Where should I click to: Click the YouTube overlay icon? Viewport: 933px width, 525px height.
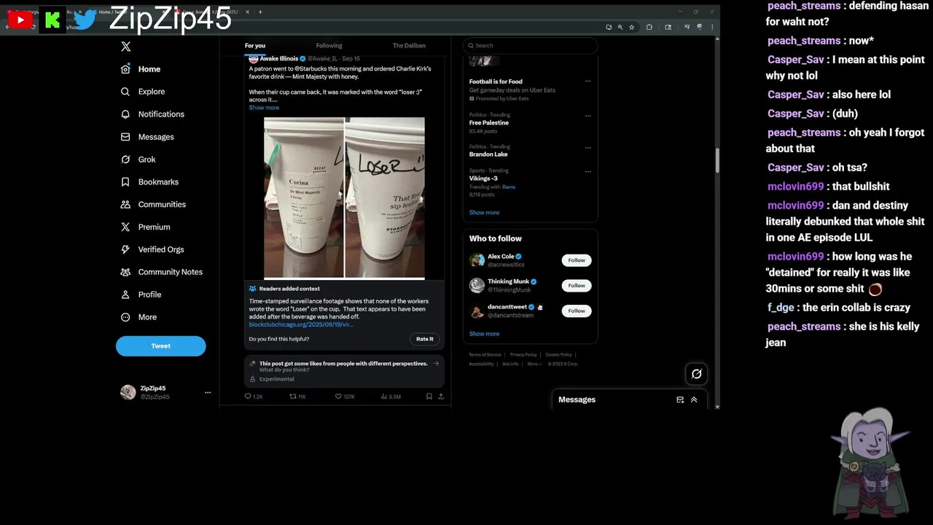(20, 20)
